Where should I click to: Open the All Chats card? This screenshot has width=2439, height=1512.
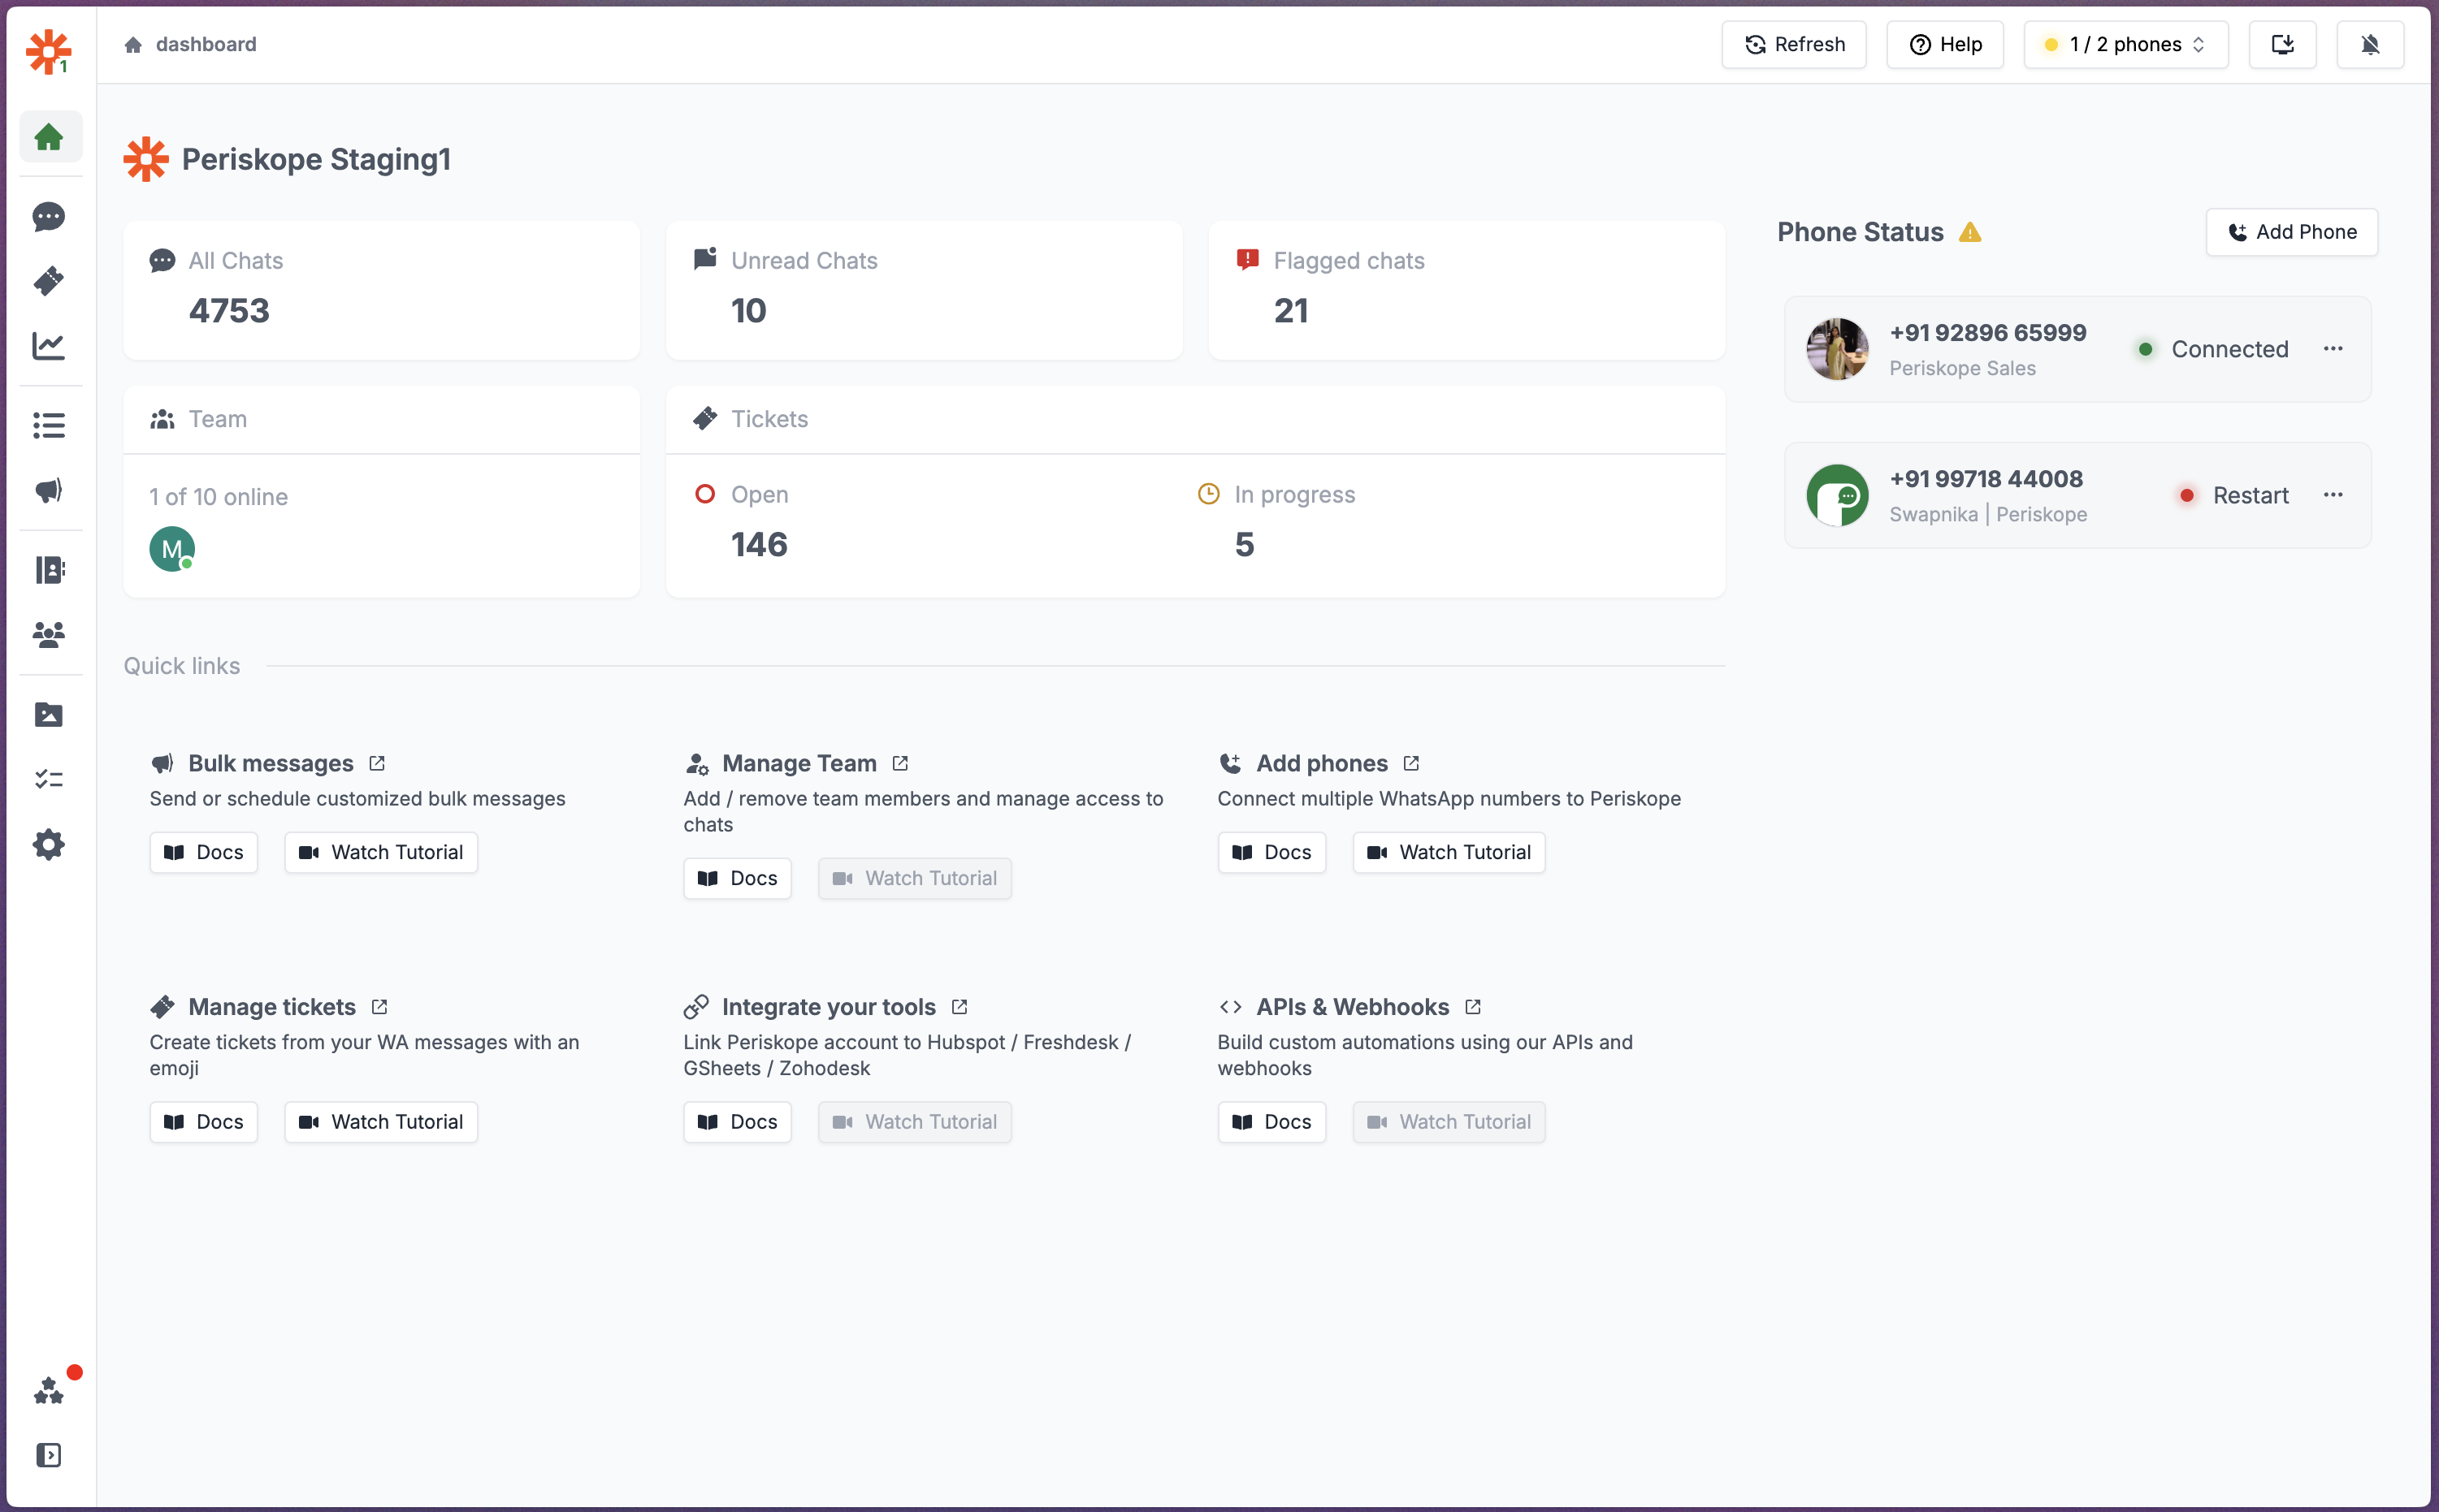point(381,290)
